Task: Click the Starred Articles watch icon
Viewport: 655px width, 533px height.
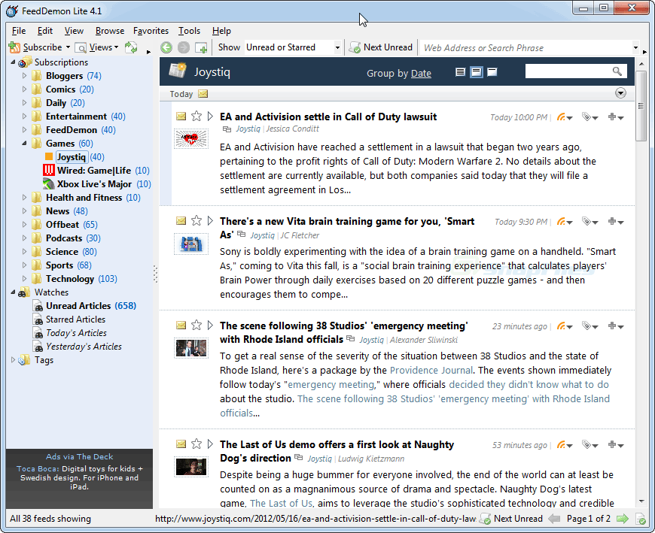Action: tap(38, 319)
